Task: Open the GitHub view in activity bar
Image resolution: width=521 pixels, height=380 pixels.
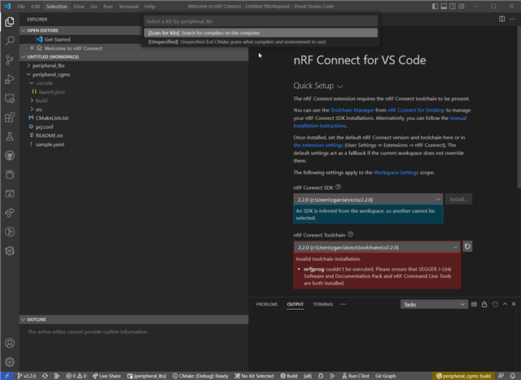Action: coord(10,156)
